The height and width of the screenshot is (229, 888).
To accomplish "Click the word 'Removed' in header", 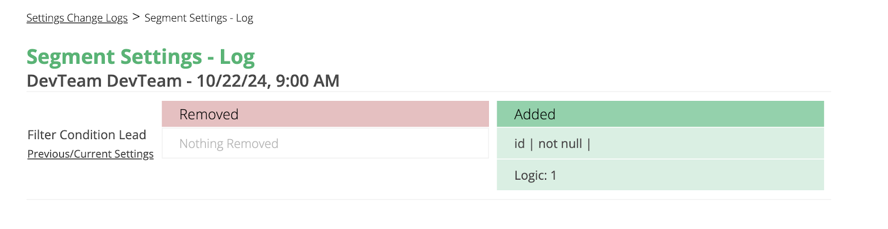I will point(209,114).
